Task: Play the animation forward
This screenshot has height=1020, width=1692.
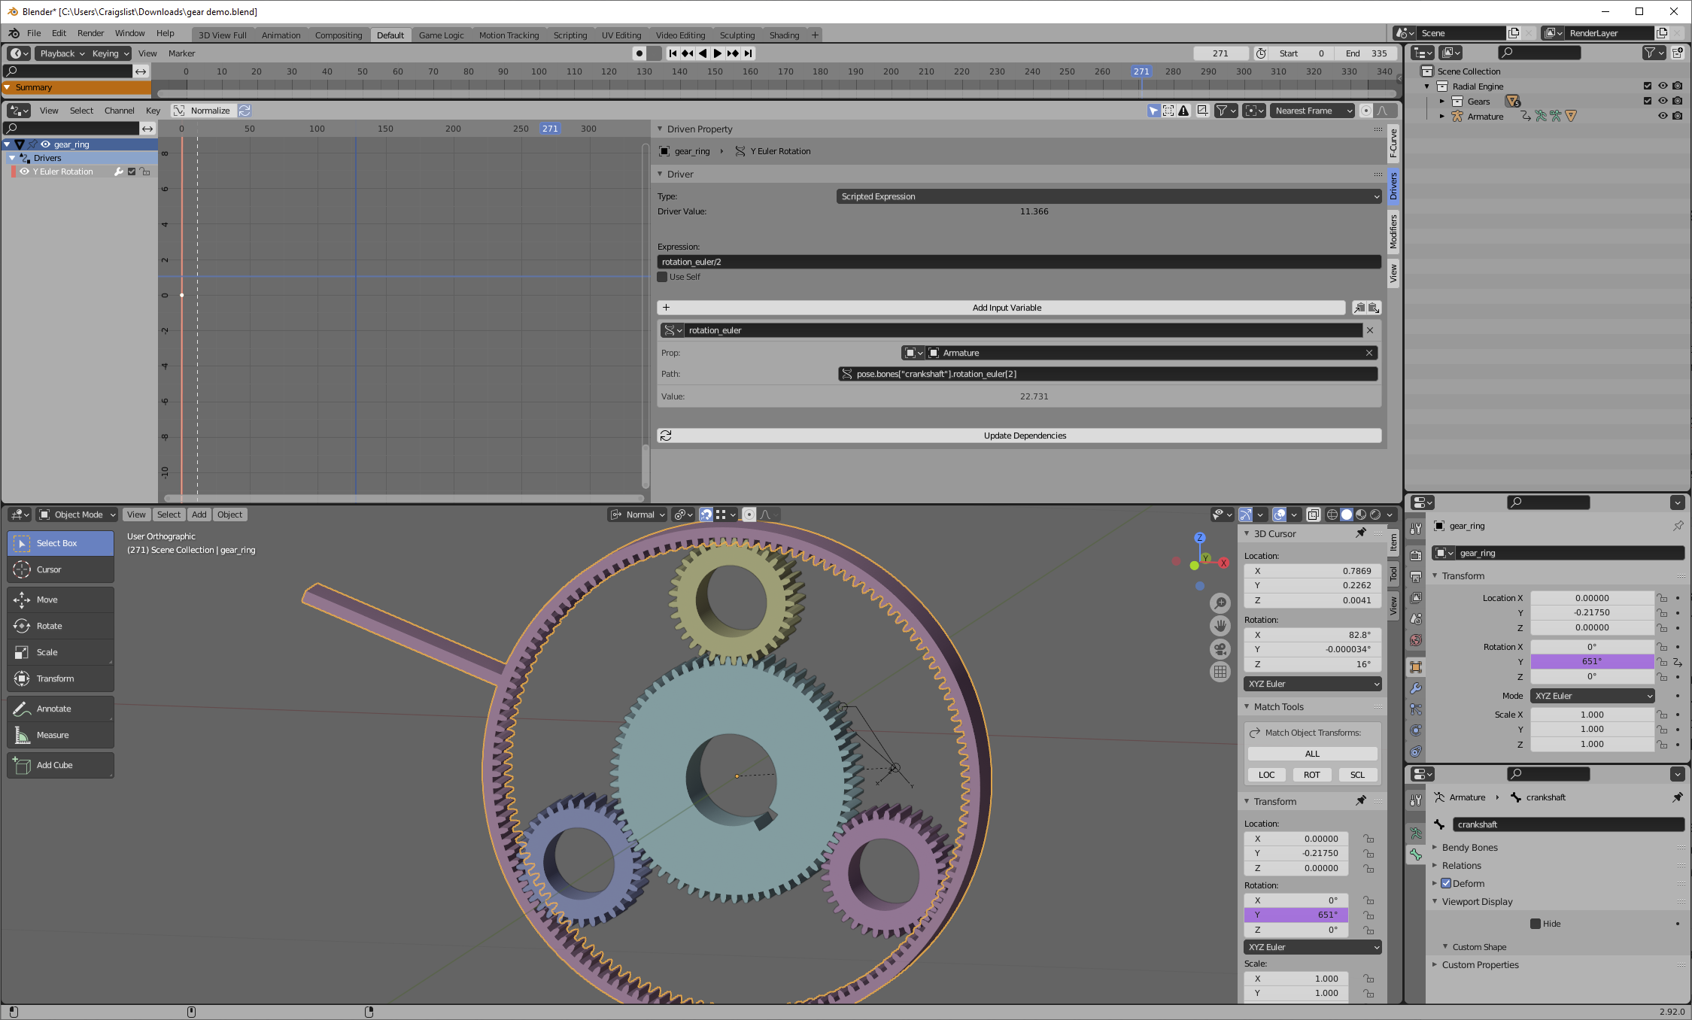Action: tap(717, 53)
